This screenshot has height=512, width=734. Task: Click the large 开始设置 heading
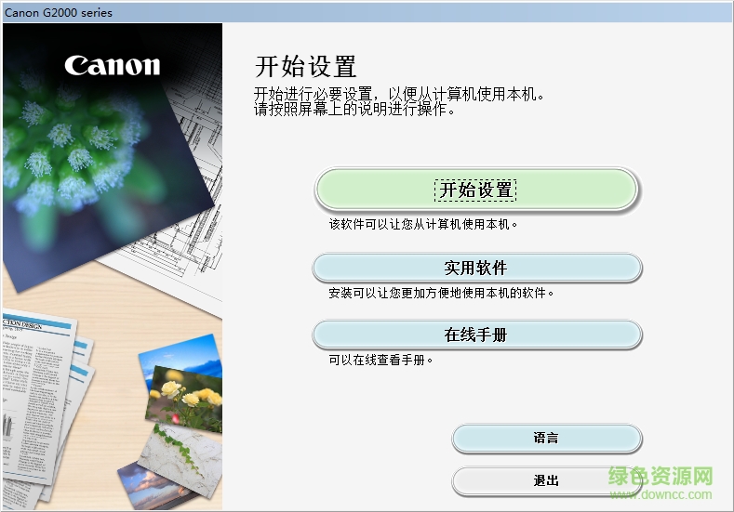coord(305,66)
